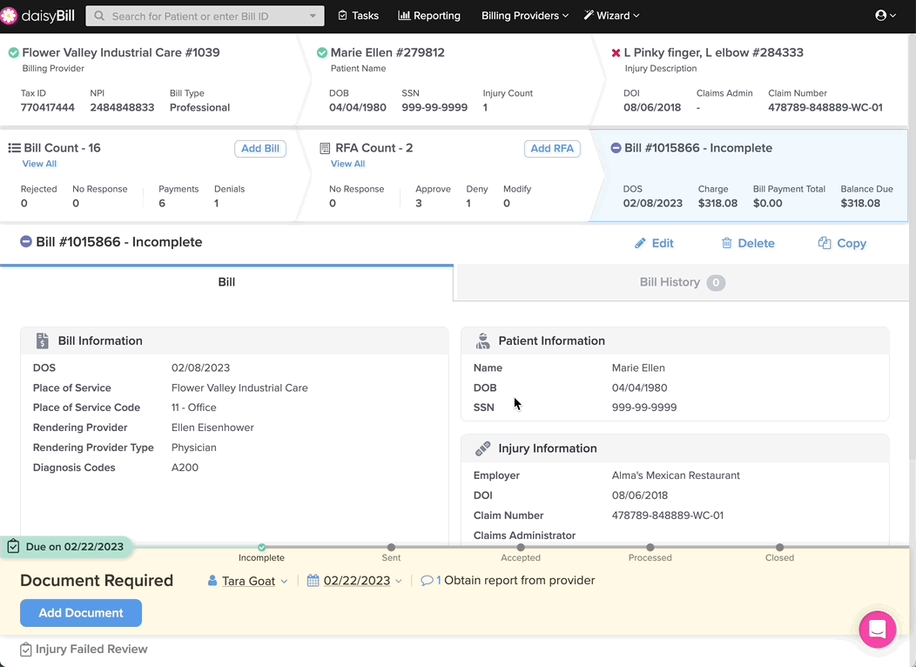916x667 pixels.
Task: Click claim number in Injury Information panel
Action: click(x=668, y=515)
